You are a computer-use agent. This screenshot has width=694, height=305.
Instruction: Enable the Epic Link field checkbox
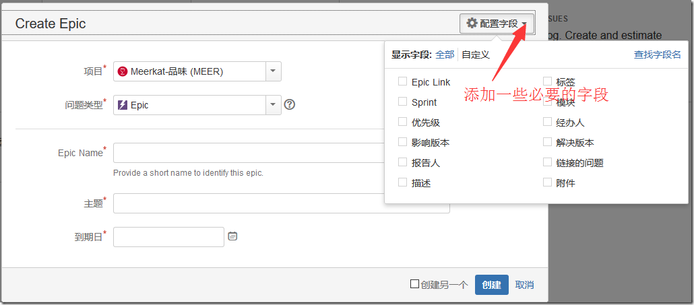click(x=402, y=81)
